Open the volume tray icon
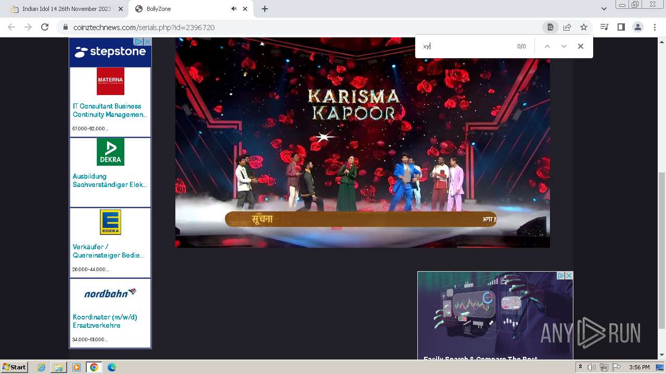The image size is (666, 374). point(592,367)
